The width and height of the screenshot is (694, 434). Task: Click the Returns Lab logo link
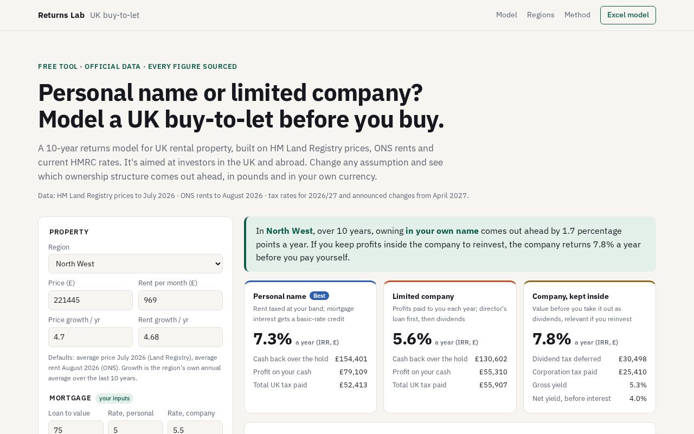[61, 15]
